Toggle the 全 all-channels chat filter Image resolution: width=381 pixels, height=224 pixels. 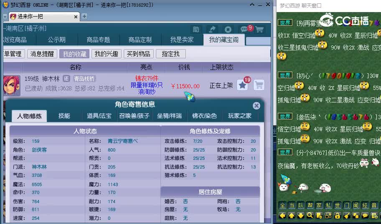click(282, 205)
